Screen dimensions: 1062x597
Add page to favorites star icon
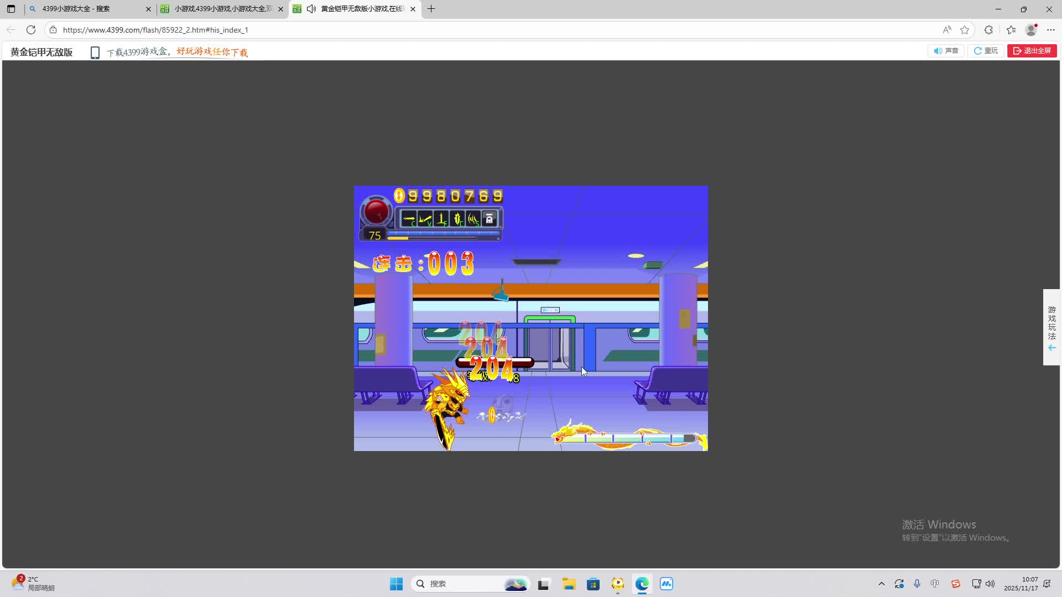click(965, 30)
